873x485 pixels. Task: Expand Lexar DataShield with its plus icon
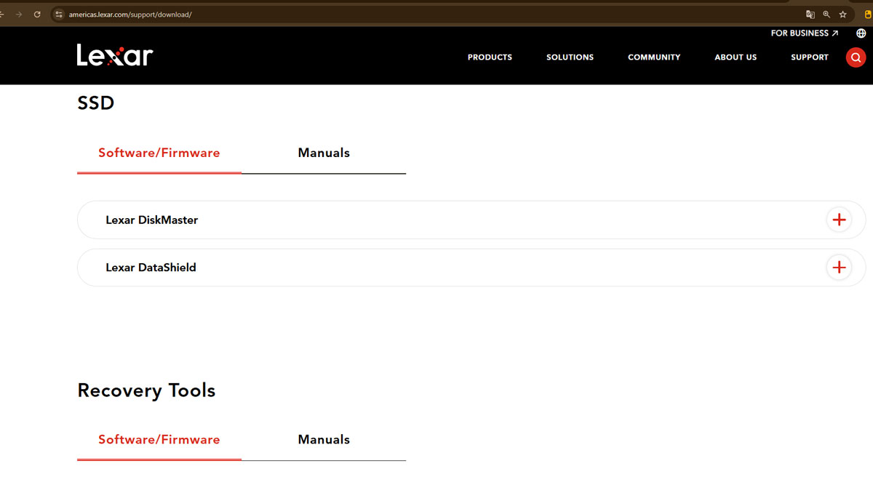(839, 268)
